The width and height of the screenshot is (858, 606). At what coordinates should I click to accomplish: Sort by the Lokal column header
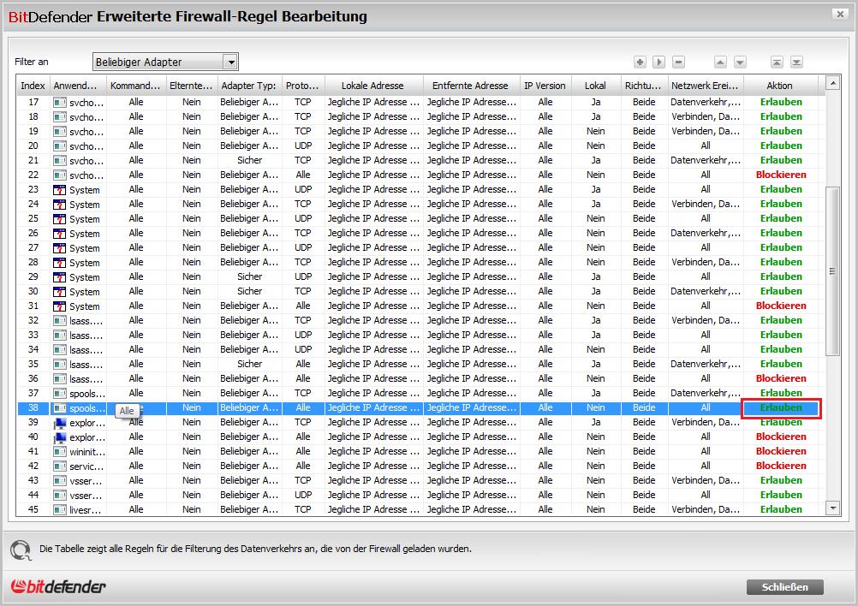595,86
